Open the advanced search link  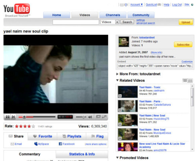(146, 23)
